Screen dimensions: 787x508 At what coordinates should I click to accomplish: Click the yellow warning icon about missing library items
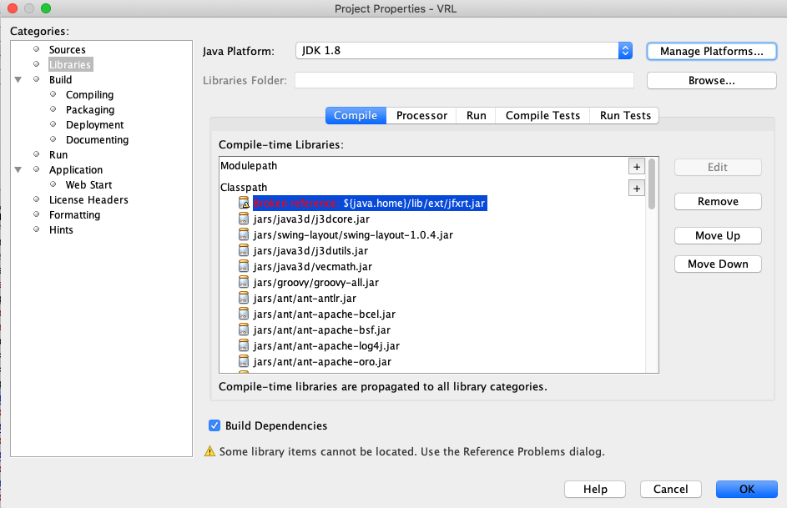pos(209,451)
